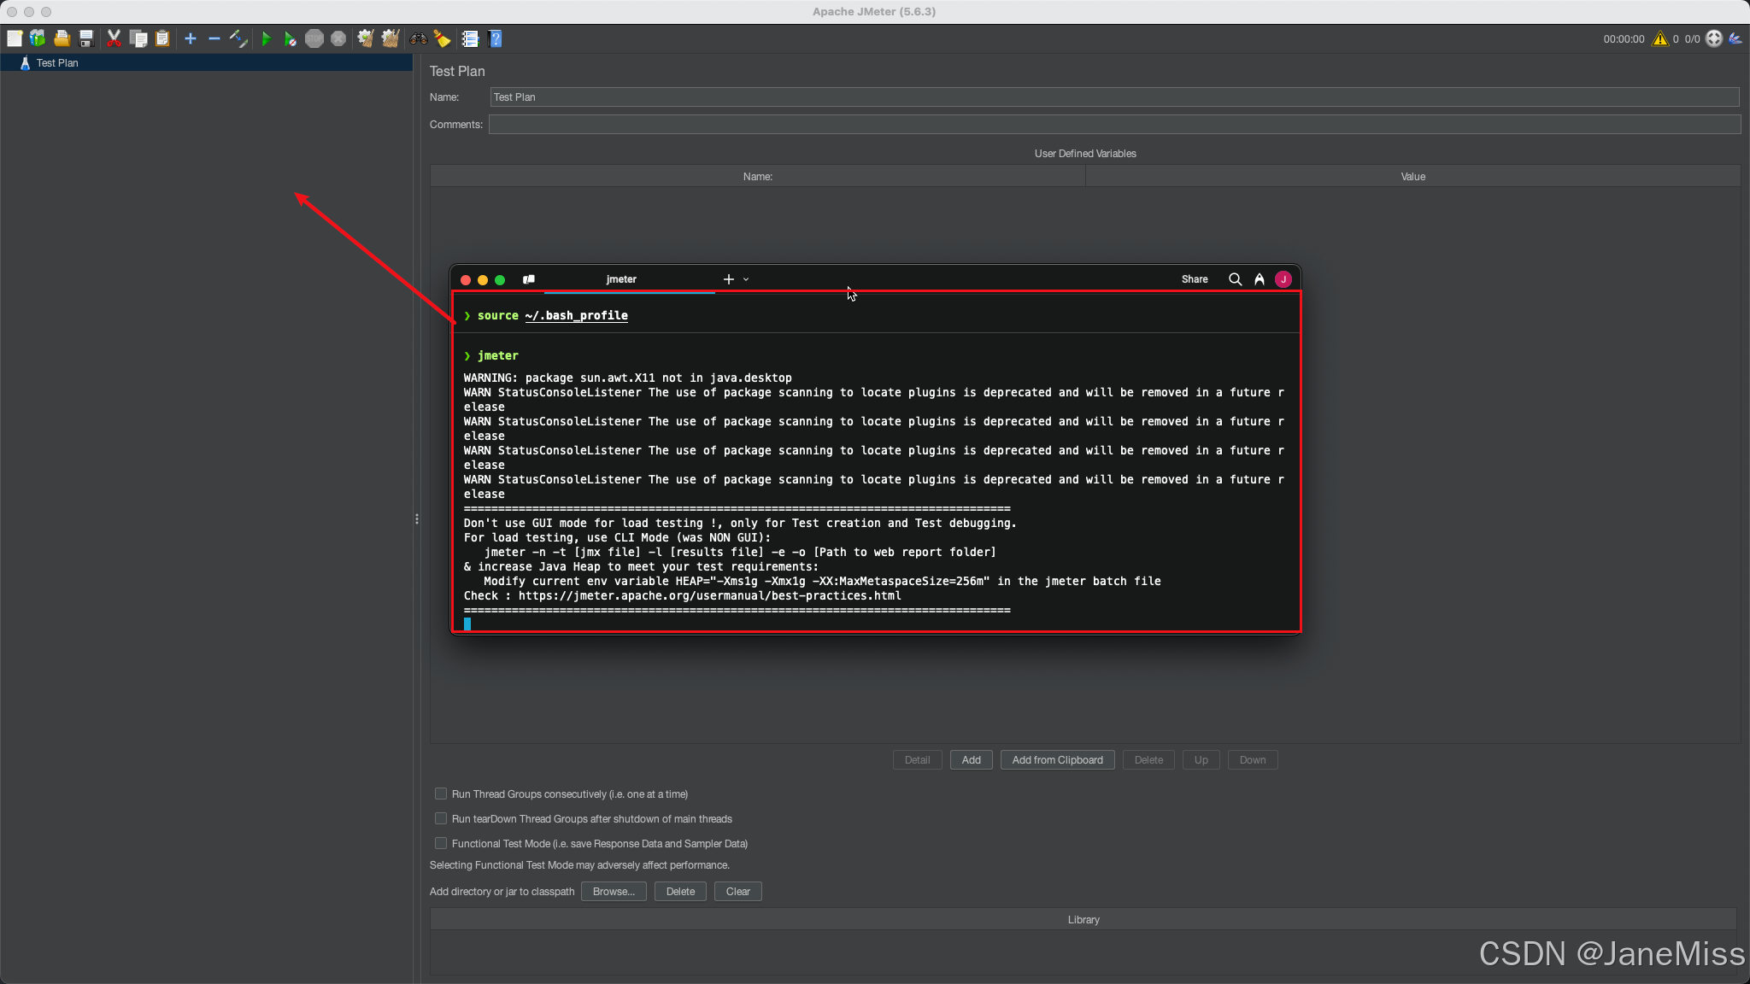Open the Function Helper dialog icon
1750x984 pixels.
pos(470,38)
